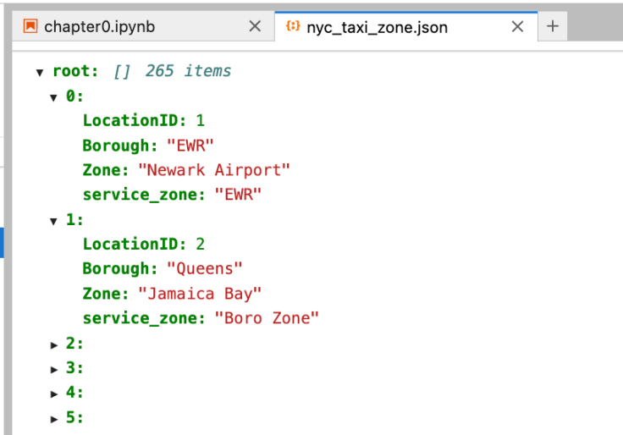Expand item 2 in the JSON tree

[54, 345]
